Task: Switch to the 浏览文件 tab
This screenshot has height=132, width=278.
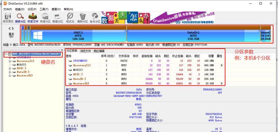Action: (x=85, y=51)
